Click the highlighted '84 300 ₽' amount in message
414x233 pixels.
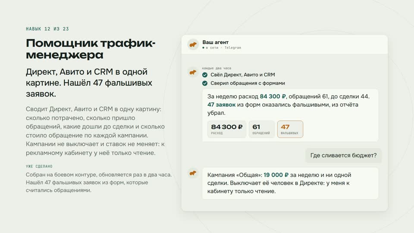[x=273, y=96]
